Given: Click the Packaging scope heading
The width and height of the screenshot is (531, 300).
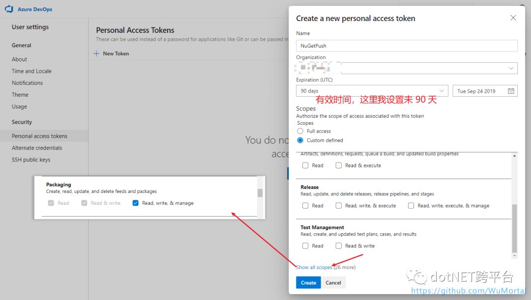Looking at the screenshot, I should 59,185.
